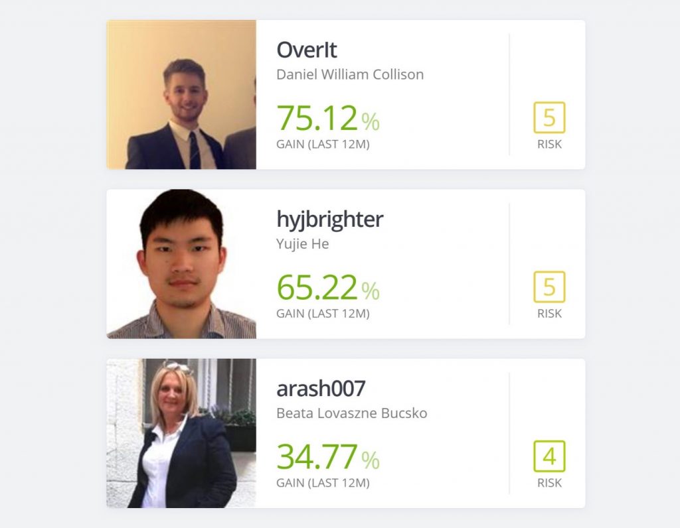Click RISK label on hyjbrighter card

click(x=549, y=314)
